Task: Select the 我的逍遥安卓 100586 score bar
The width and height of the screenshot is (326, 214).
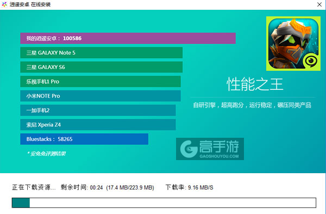Action: 128,38
